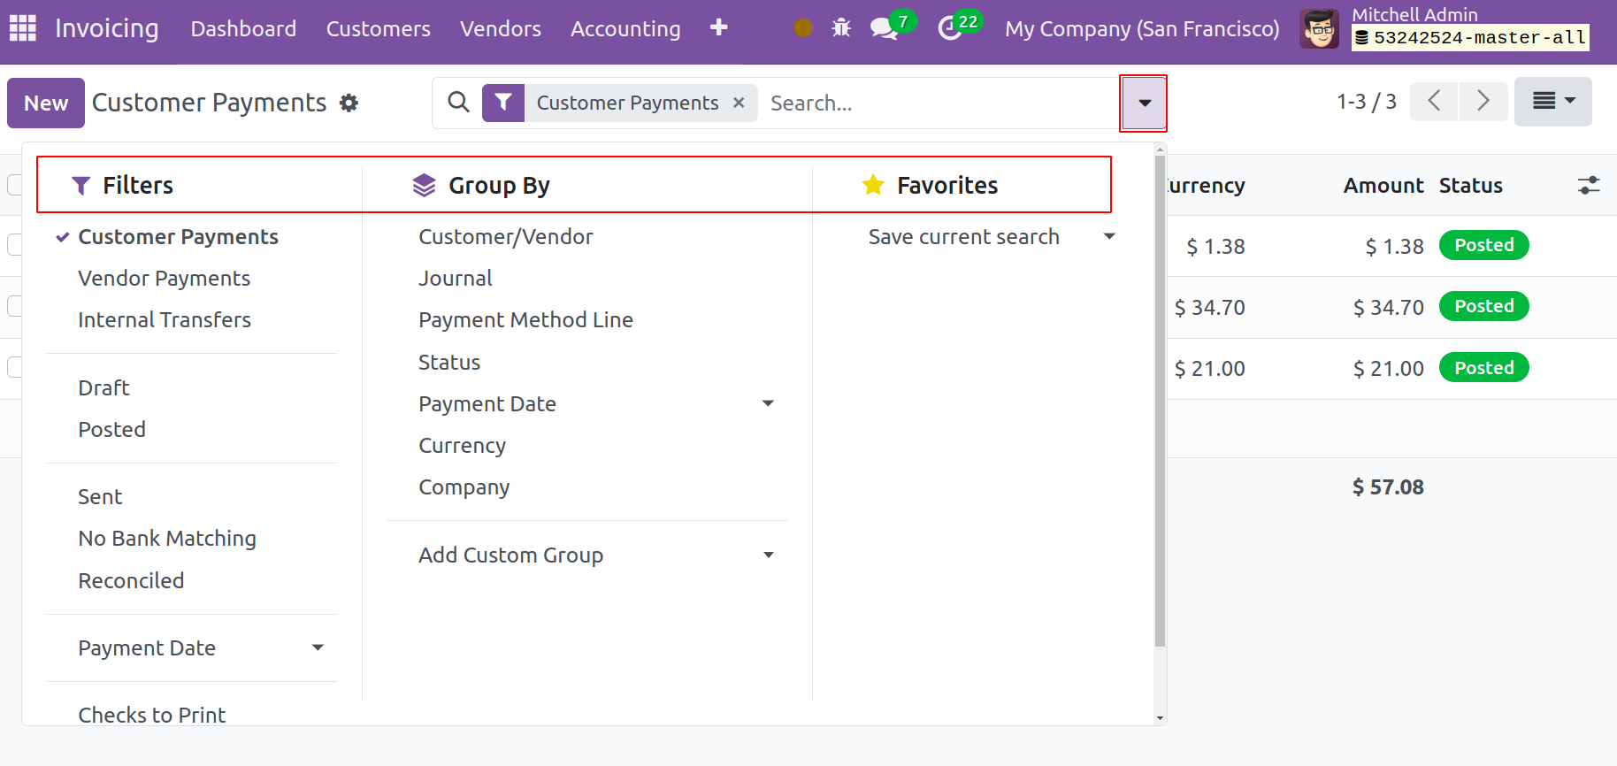
Task: Click the orange status circle indicator
Action: 803,28
